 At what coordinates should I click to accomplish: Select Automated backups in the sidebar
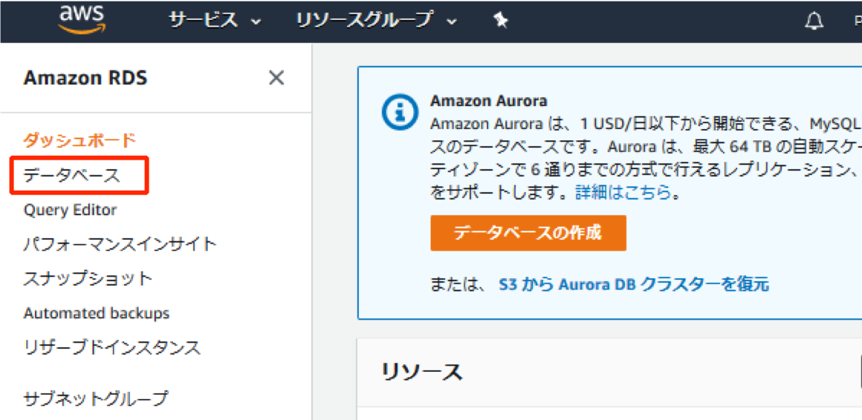[96, 313]
